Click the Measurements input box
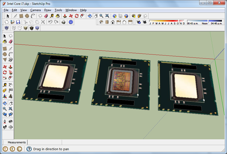This screenshot has width=227, height=154. (45, 142)
